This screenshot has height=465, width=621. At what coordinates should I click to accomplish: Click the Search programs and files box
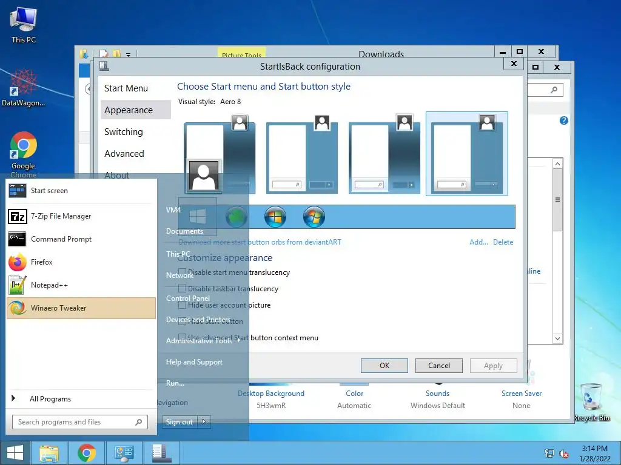(x=80, y=422)
